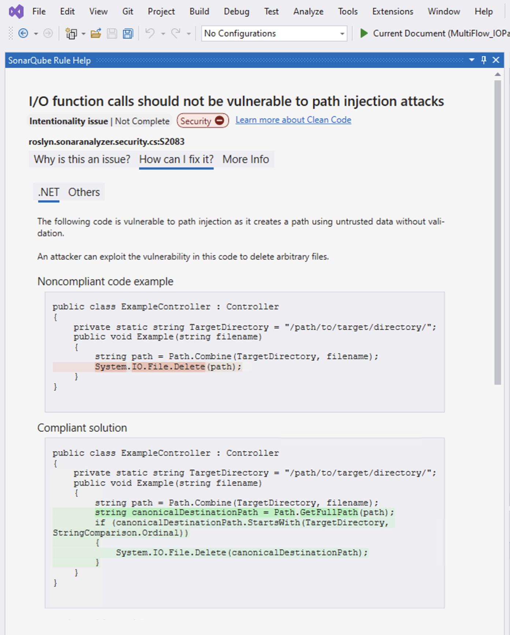Click the rule key roslyn.sonaranalyzer.security.cs:S2083
Screen dimensions: 510x635
[x=107, y=141]
